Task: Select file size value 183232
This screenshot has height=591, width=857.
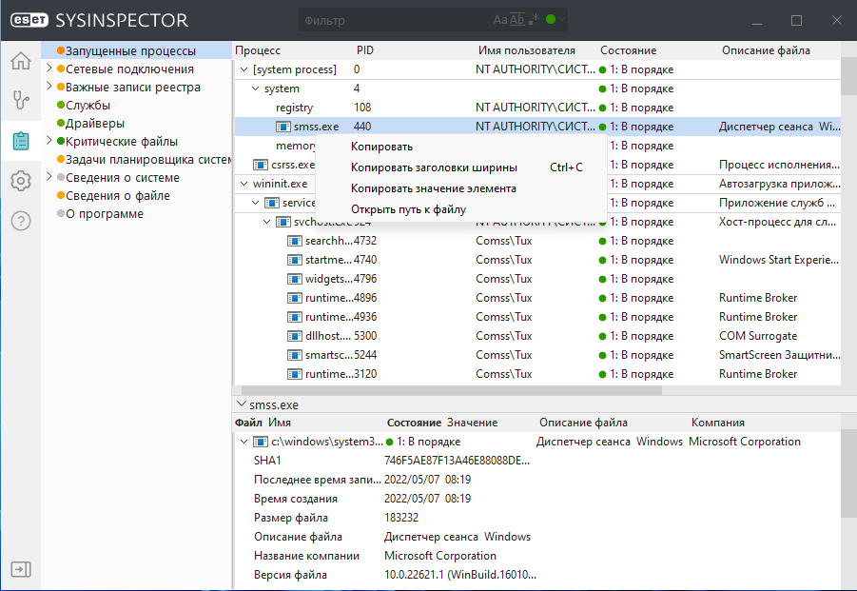Action: [x=401, y=518]
